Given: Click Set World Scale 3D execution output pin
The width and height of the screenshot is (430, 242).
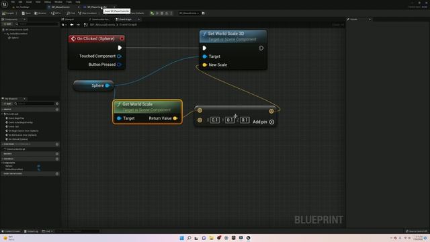Looking at the screenshot, I should click(261, 48).
